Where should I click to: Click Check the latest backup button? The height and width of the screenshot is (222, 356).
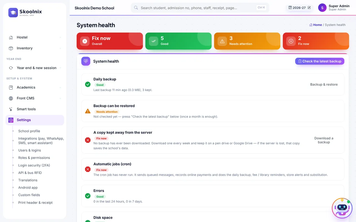coord(320,61)
